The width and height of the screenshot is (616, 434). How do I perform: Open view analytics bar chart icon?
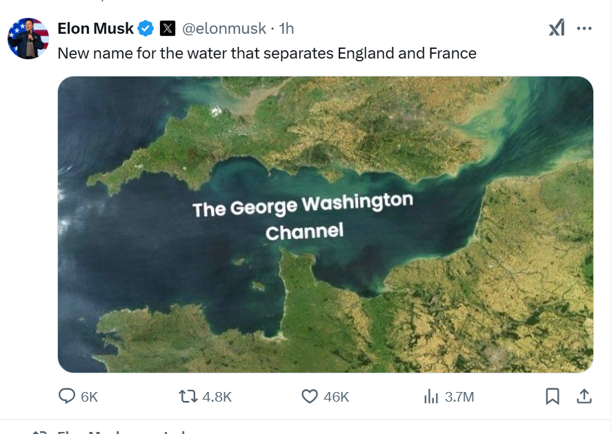431,396
